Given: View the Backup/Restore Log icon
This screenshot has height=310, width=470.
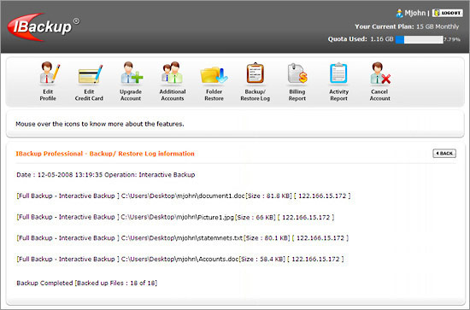Looking at the screenshot, I should 256,73.
